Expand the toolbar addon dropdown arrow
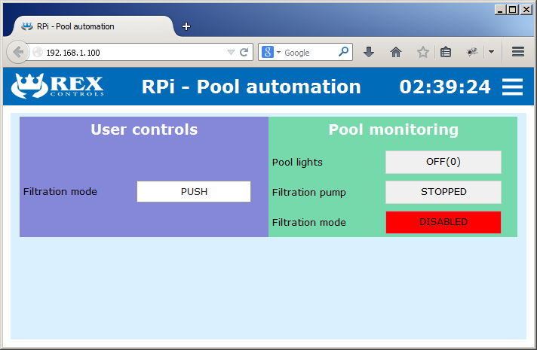The width and height of the screenshot is (537, 350). coord(491,52)
